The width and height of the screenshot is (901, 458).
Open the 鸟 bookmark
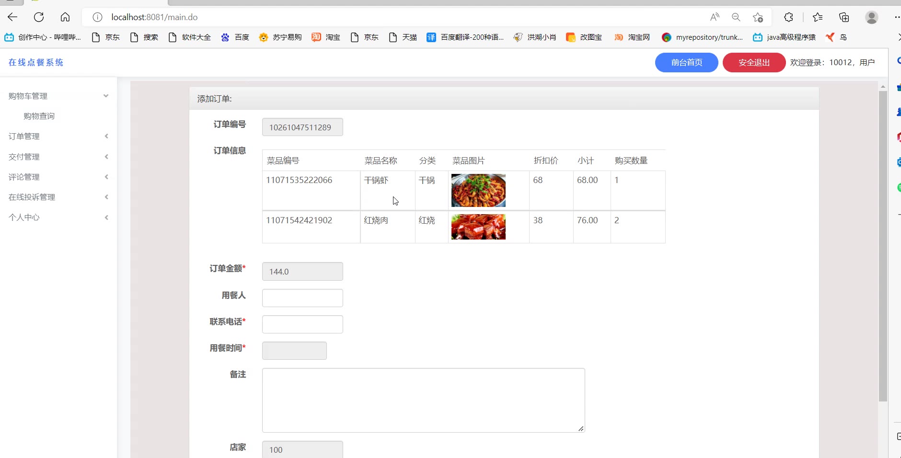[x=836, y=37]
